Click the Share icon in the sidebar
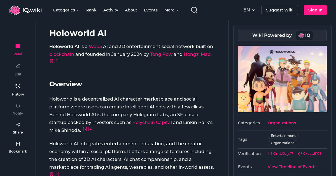 point(18,124)
